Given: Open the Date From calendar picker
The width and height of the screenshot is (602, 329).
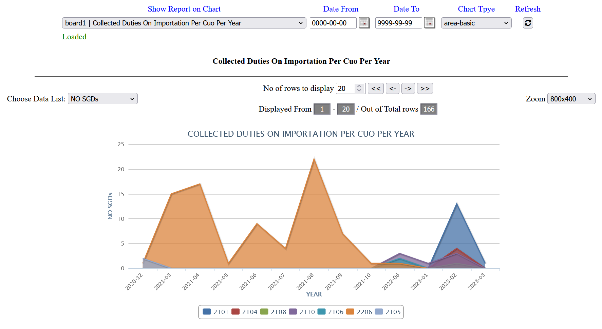Looking at the screenshot, I should 364,23.
